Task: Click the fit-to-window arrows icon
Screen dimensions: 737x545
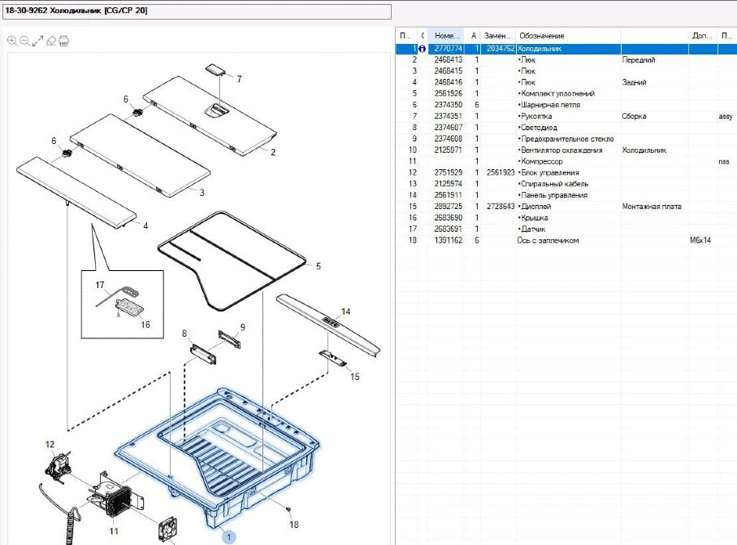Action: coord(38,41)
